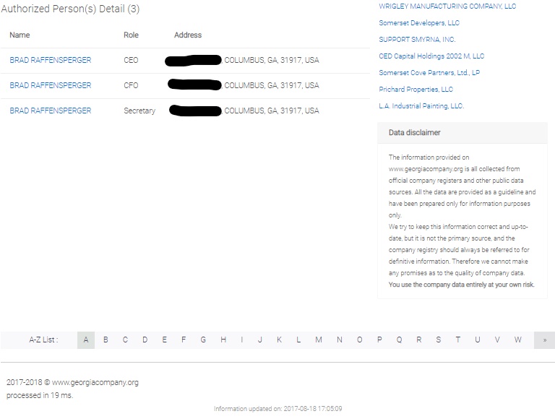
Task: Select letter C in A-Z list
Action: (125, 340)
